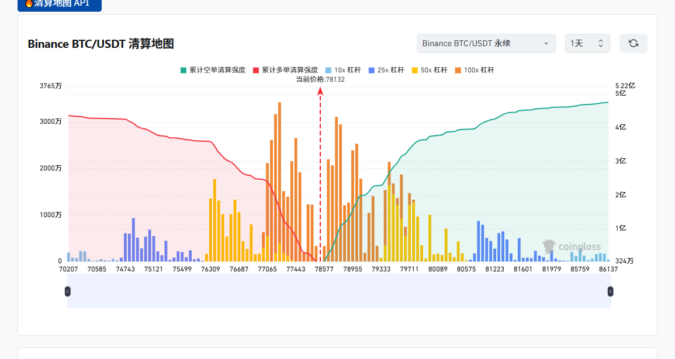
Task: Click the right axis label 4亿
Action: click(620, 127)
